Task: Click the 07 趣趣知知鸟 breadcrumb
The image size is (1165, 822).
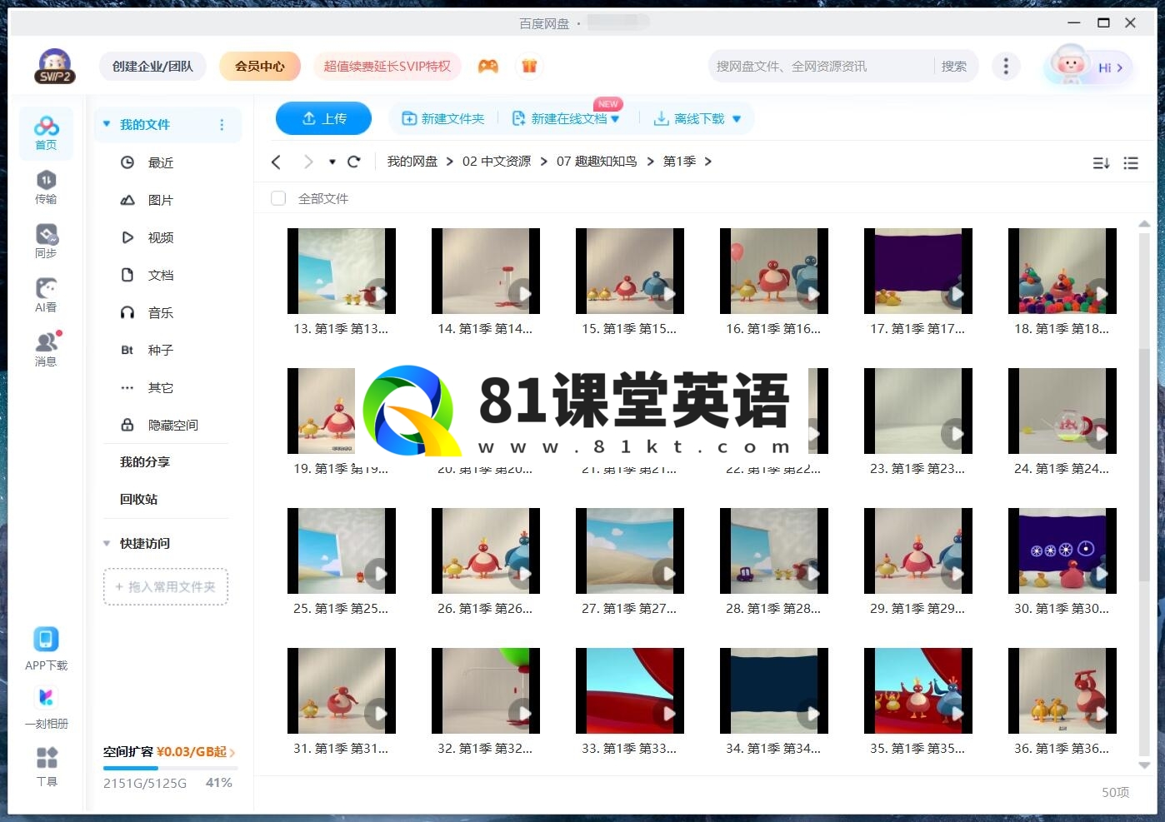Action: click(x=597, y=162)
